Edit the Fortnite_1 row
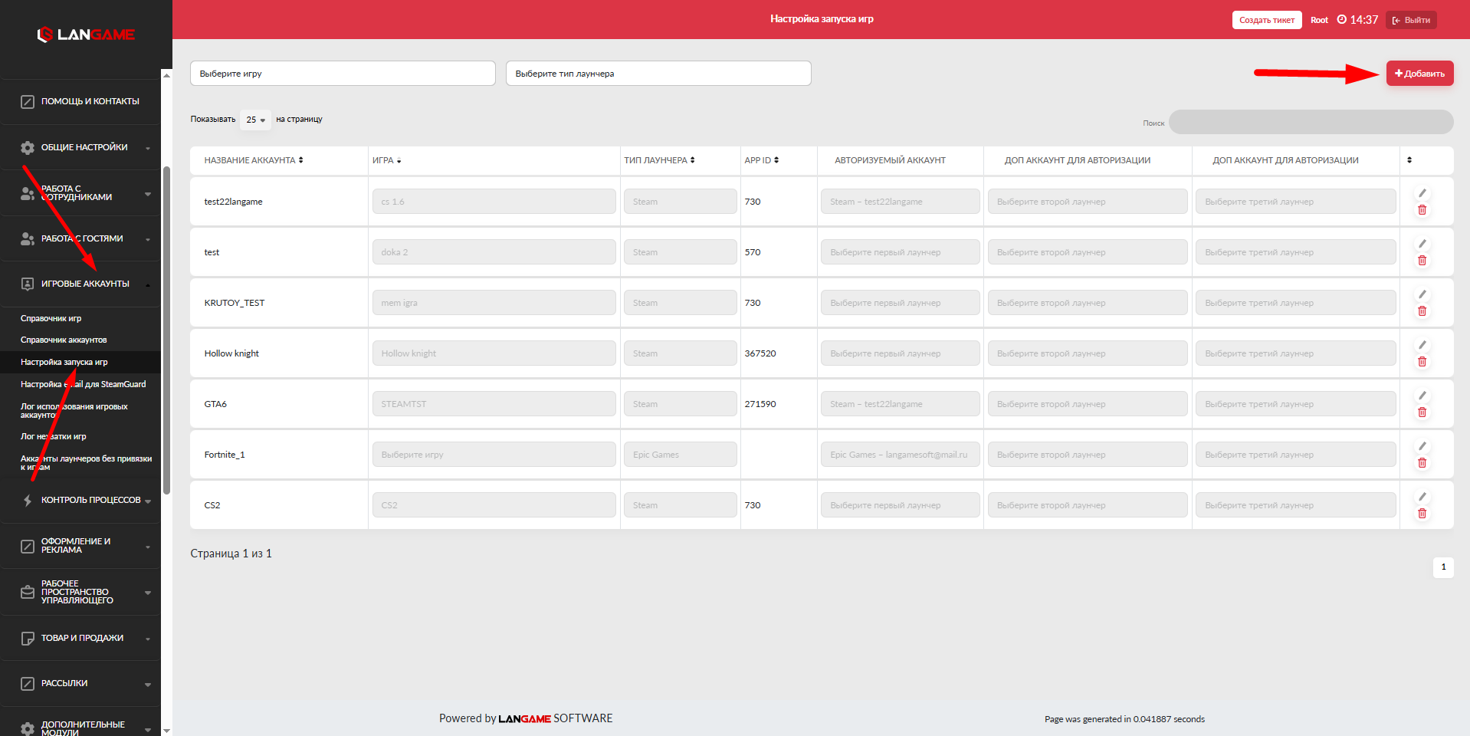This screenshot has width=1470, height=736. point(1422,446)
